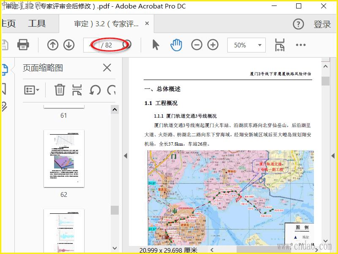This screenshot has width=338, height=254.
Task: Go to next page with down arrow
Action: [x=69, y=44]
